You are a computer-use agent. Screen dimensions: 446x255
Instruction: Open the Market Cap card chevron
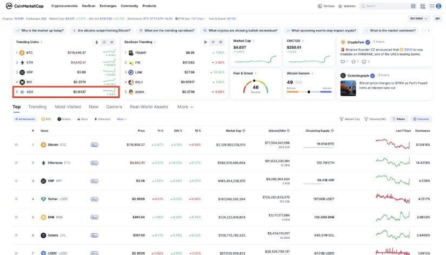254,41
